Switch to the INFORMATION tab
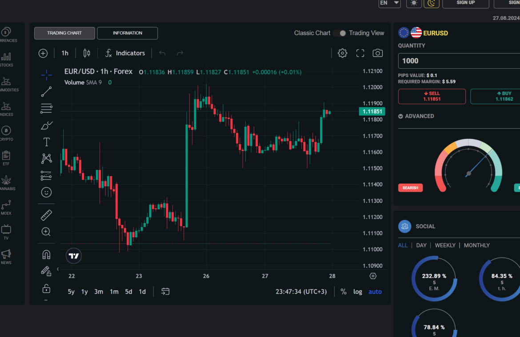Image resolution: width=520 pixels, height=337 pixels. click(127, 33)
